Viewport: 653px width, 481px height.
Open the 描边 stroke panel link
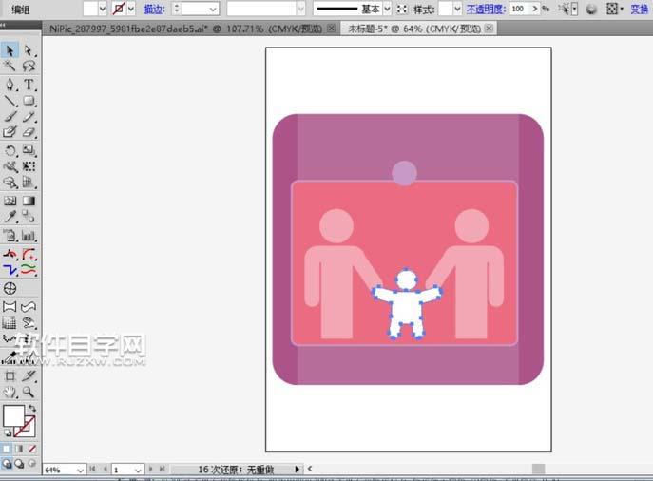coord(154,9)
